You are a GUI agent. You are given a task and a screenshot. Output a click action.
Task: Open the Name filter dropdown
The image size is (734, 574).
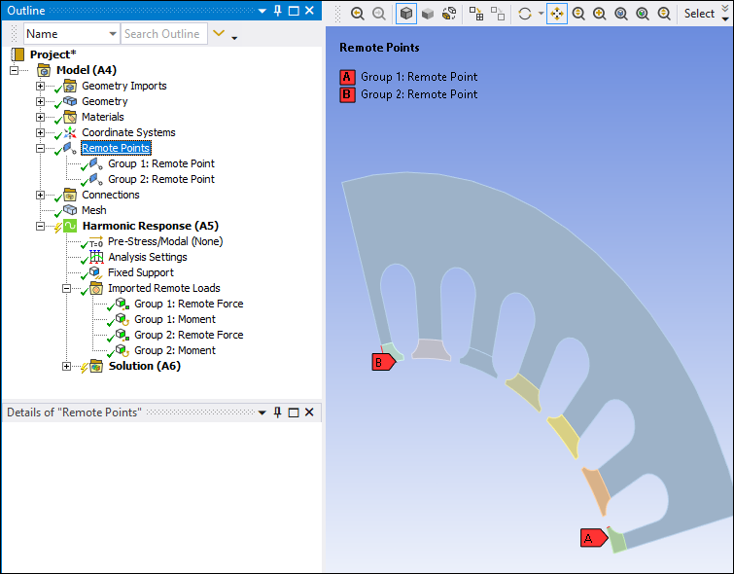[111, 34]
